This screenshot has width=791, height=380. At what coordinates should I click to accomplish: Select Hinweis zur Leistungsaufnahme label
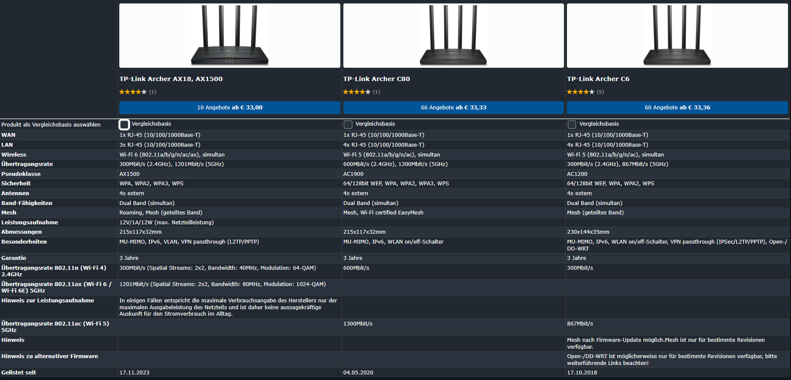[48, 301]
